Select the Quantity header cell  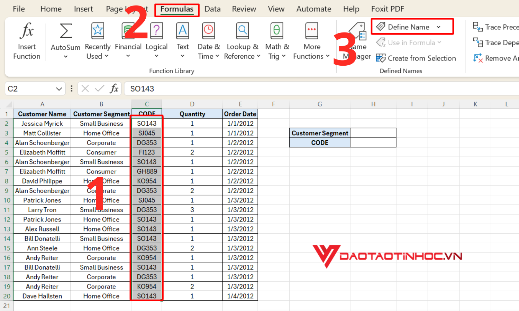coord(192,114)
